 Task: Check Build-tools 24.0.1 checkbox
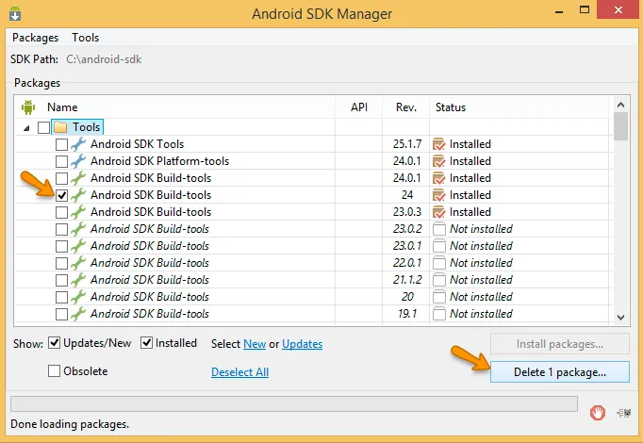click(x=61, y=178)
